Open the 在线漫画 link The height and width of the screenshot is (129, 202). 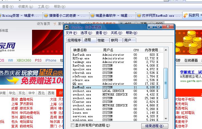[191, 60]
